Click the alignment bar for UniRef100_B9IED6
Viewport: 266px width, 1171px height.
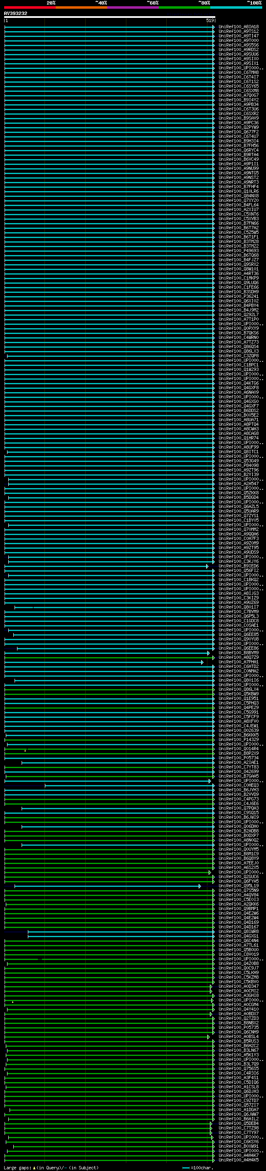point(106,567)
